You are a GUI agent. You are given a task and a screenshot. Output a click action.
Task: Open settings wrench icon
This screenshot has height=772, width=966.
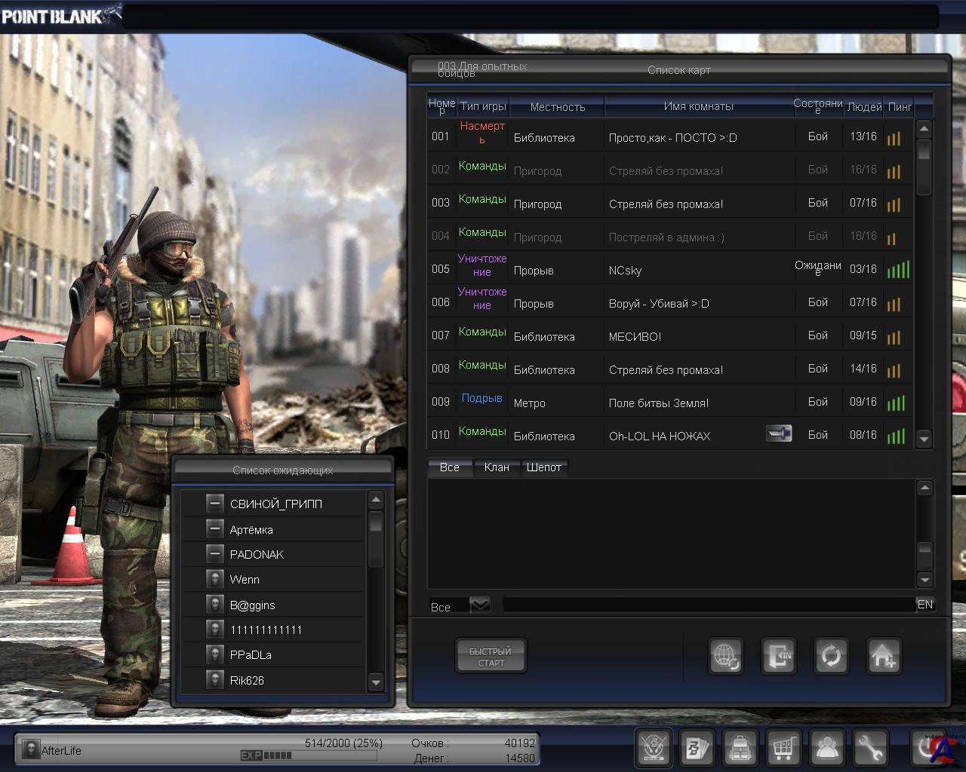pyautogui.click(x=871, y=748)
